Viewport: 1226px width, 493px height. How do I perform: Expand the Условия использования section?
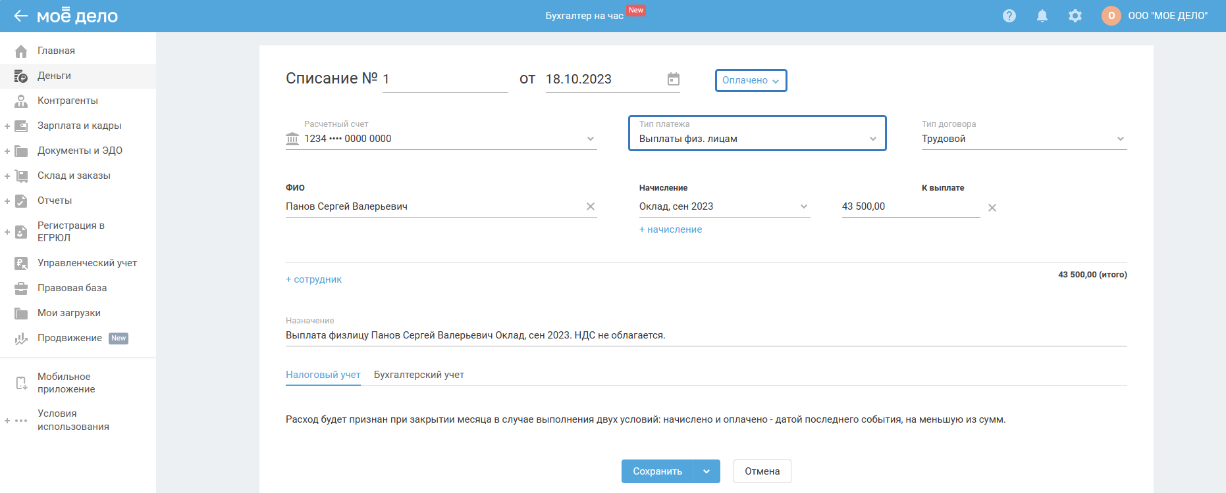7,420
